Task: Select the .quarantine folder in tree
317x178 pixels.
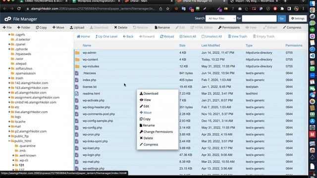Action: click(x=27, y=146)
